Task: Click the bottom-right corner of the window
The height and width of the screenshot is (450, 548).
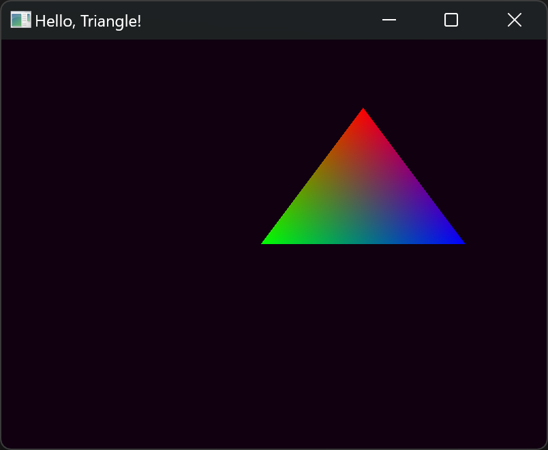Action: click(x=545, y=447)
